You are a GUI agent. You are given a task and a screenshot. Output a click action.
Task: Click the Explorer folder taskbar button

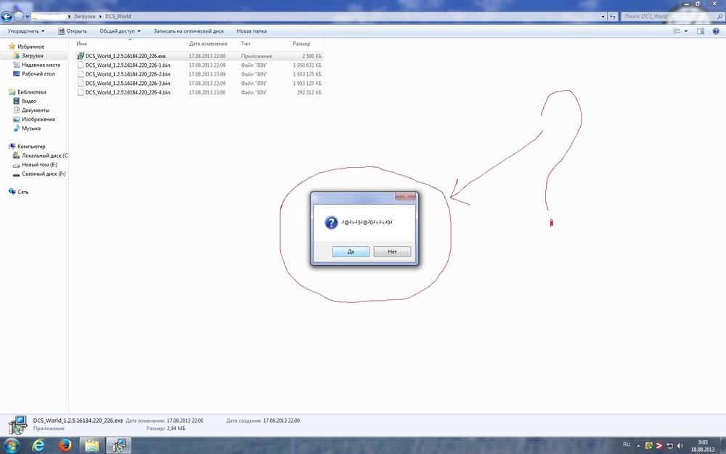(92, 445)
